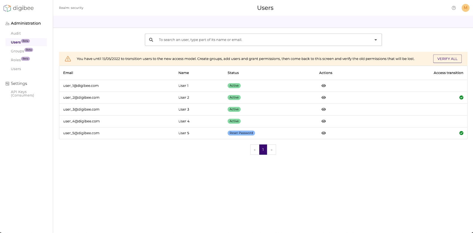The height and width of the screenshot is (233, 473).
Task: Click User 2 green access transition checkmark
Action: click(461, 98)
